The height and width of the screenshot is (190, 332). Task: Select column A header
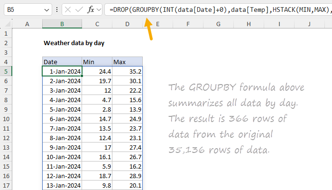coord(27,24)
